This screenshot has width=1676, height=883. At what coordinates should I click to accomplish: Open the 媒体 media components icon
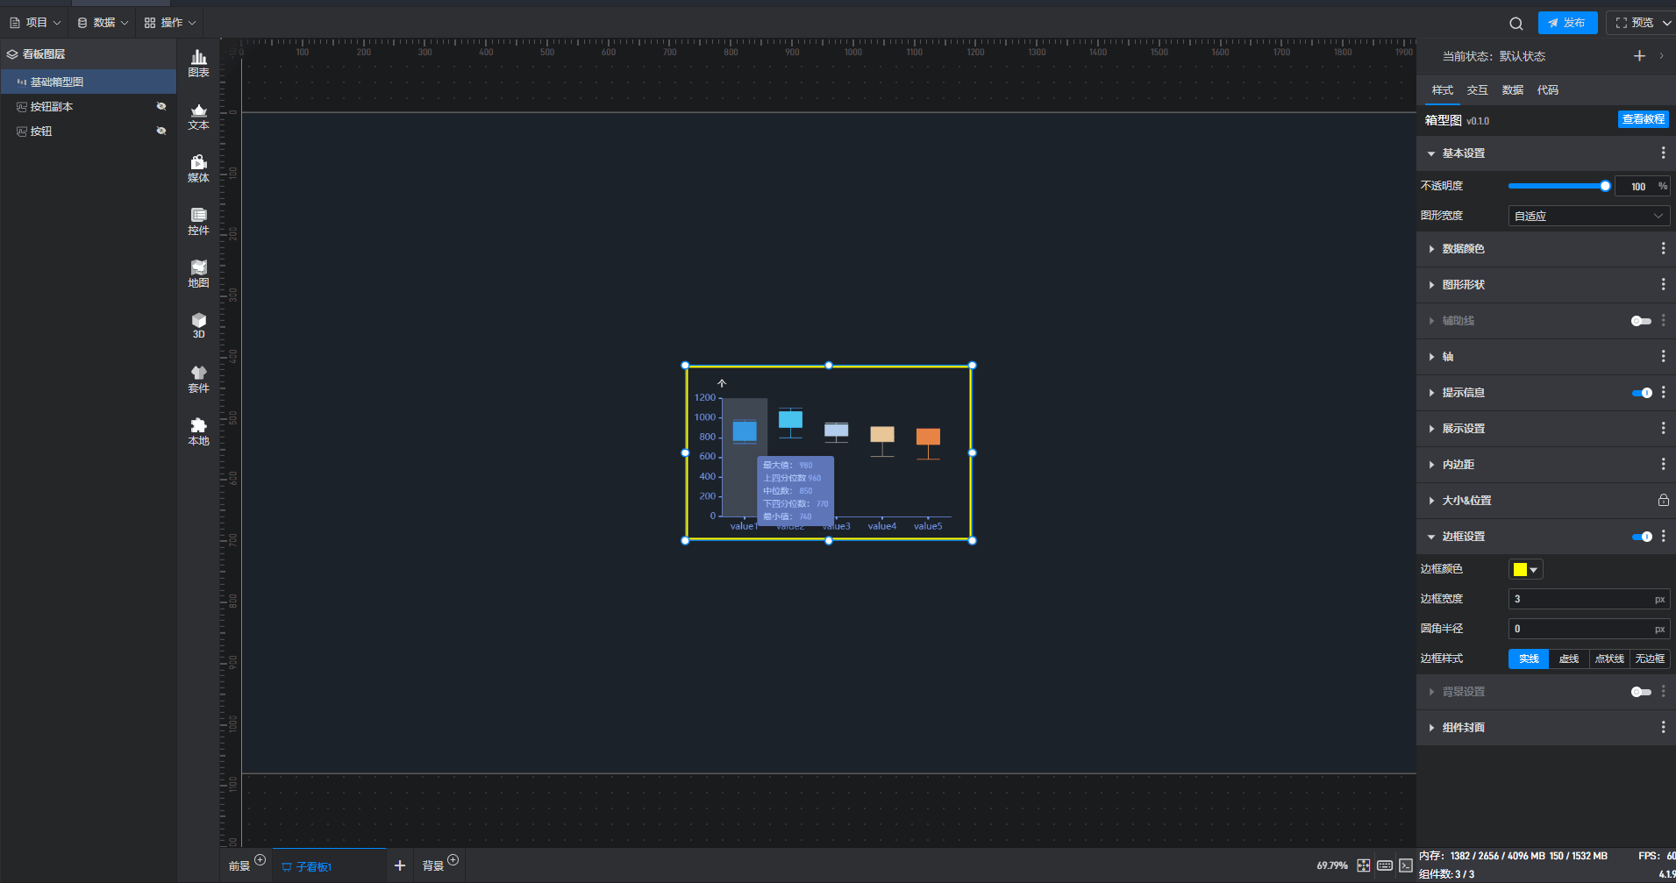pos(199,168)
